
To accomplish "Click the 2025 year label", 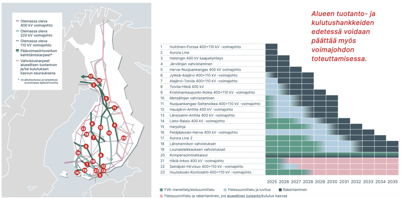I will pyautogui.click(x=271, y=182).
